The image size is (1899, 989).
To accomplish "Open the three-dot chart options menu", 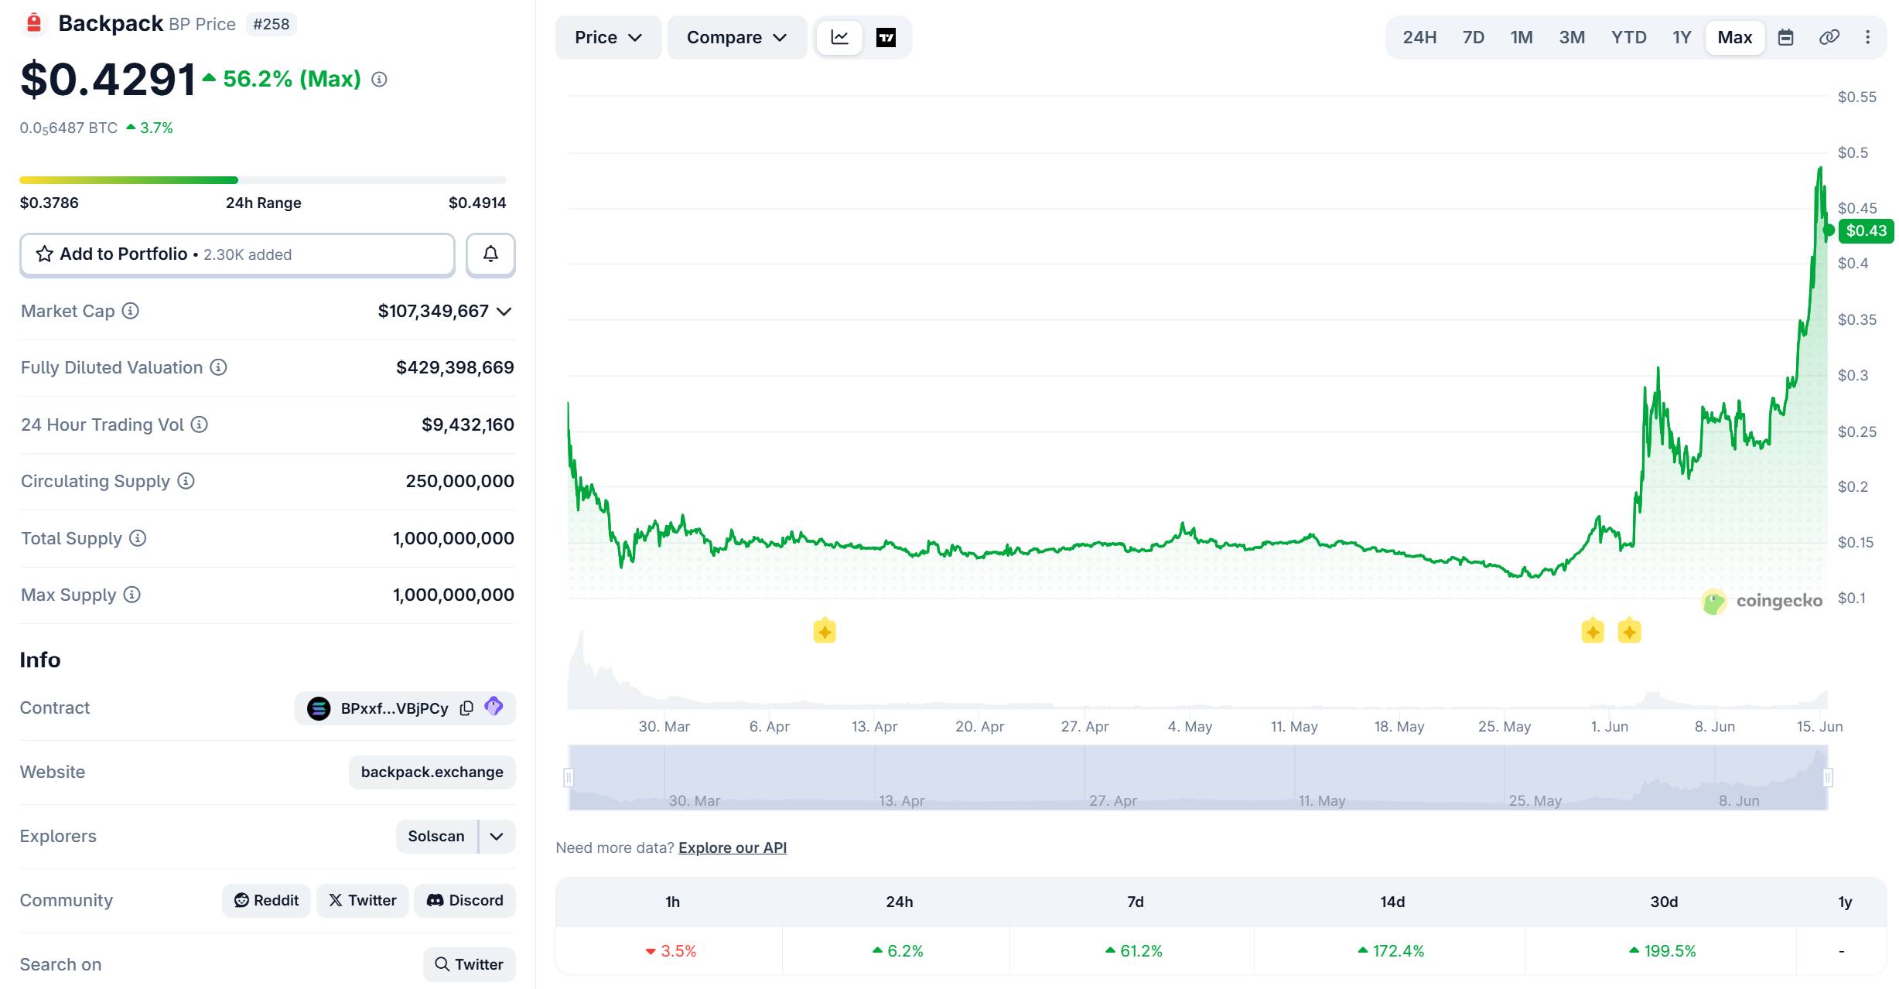I will click(1867, 37).
